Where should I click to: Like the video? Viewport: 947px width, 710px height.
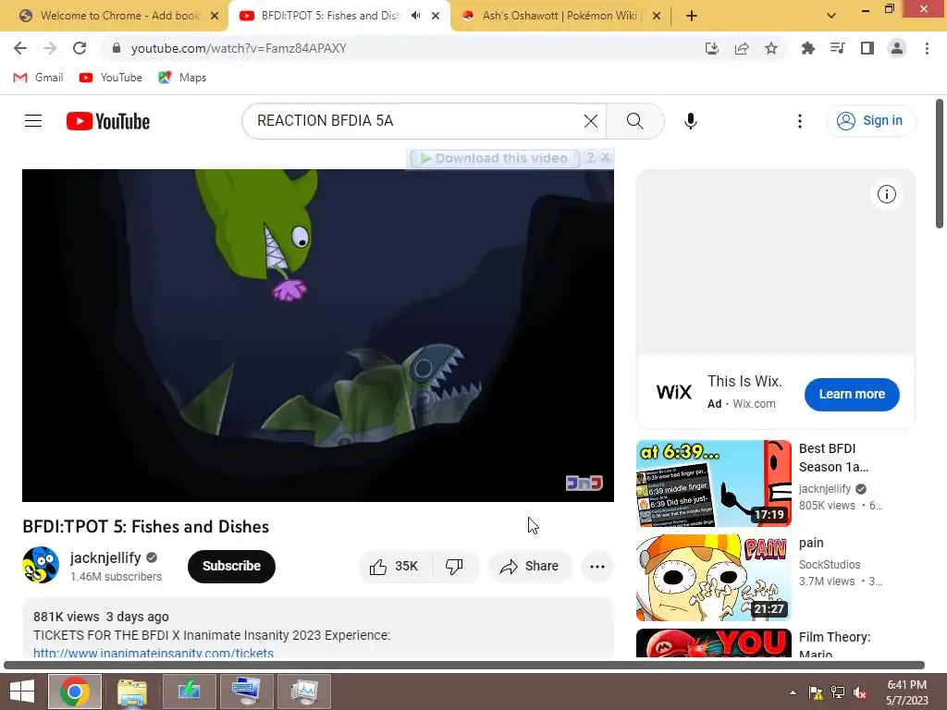(395, 567)
